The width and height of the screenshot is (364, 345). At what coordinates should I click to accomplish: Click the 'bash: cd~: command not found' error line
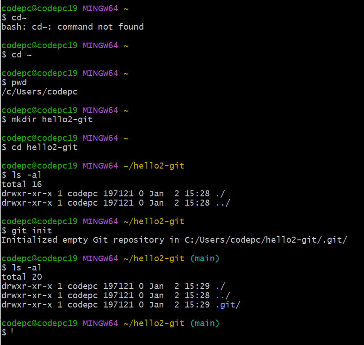[x=73, y=27]
